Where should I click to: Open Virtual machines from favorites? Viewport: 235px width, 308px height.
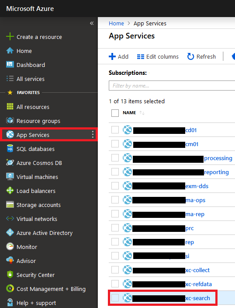[x=37, y=177]
